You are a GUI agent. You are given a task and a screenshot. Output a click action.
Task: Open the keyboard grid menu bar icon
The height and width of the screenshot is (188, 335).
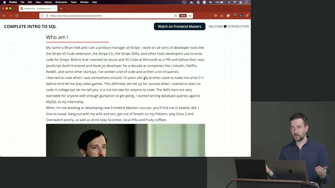(x=204, y=2)
